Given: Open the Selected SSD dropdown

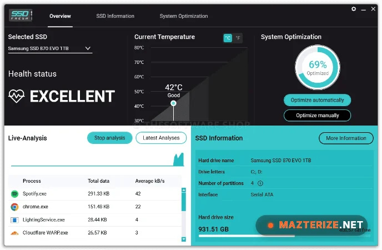Looking at the screenshot, I should pos(50,48).
